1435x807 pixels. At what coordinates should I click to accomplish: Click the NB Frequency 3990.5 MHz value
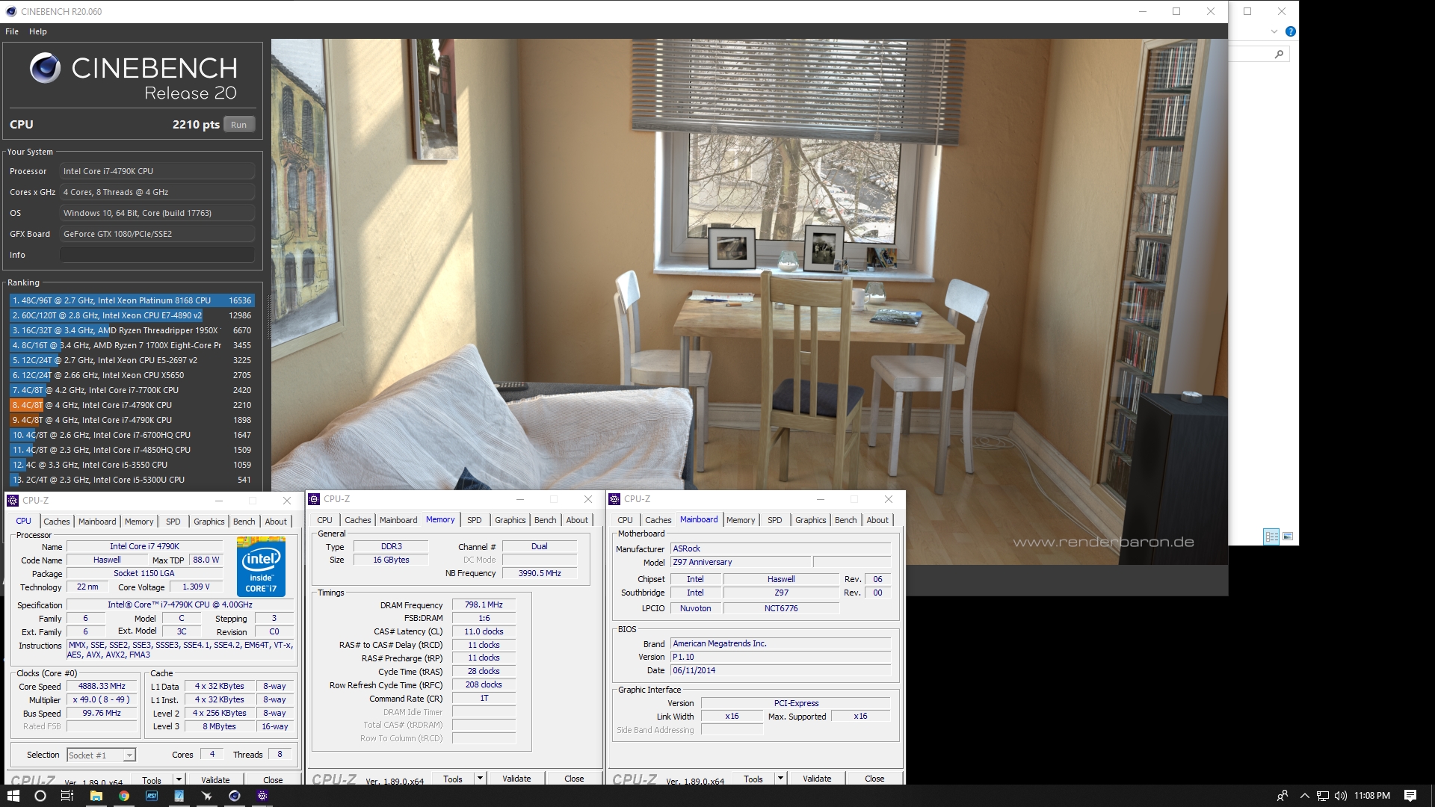(540, 573)
